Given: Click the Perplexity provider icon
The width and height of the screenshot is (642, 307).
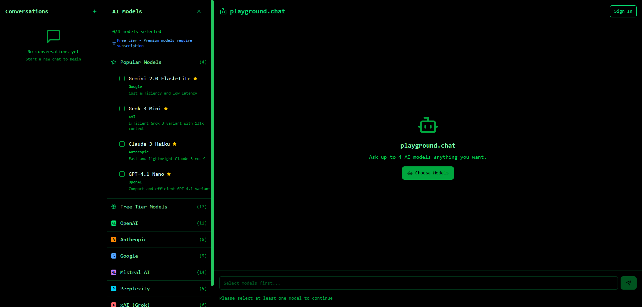Looking at the screenshot, I should pos(114,289).
